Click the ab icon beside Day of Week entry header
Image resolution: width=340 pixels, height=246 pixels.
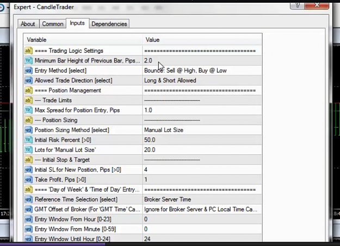tap(28, 190)
